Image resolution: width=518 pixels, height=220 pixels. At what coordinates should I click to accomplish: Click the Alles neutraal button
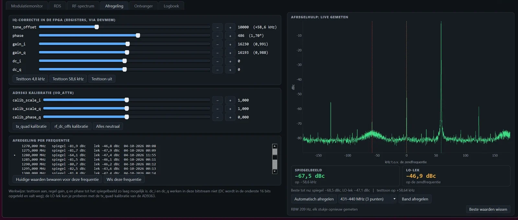[108, 126]
